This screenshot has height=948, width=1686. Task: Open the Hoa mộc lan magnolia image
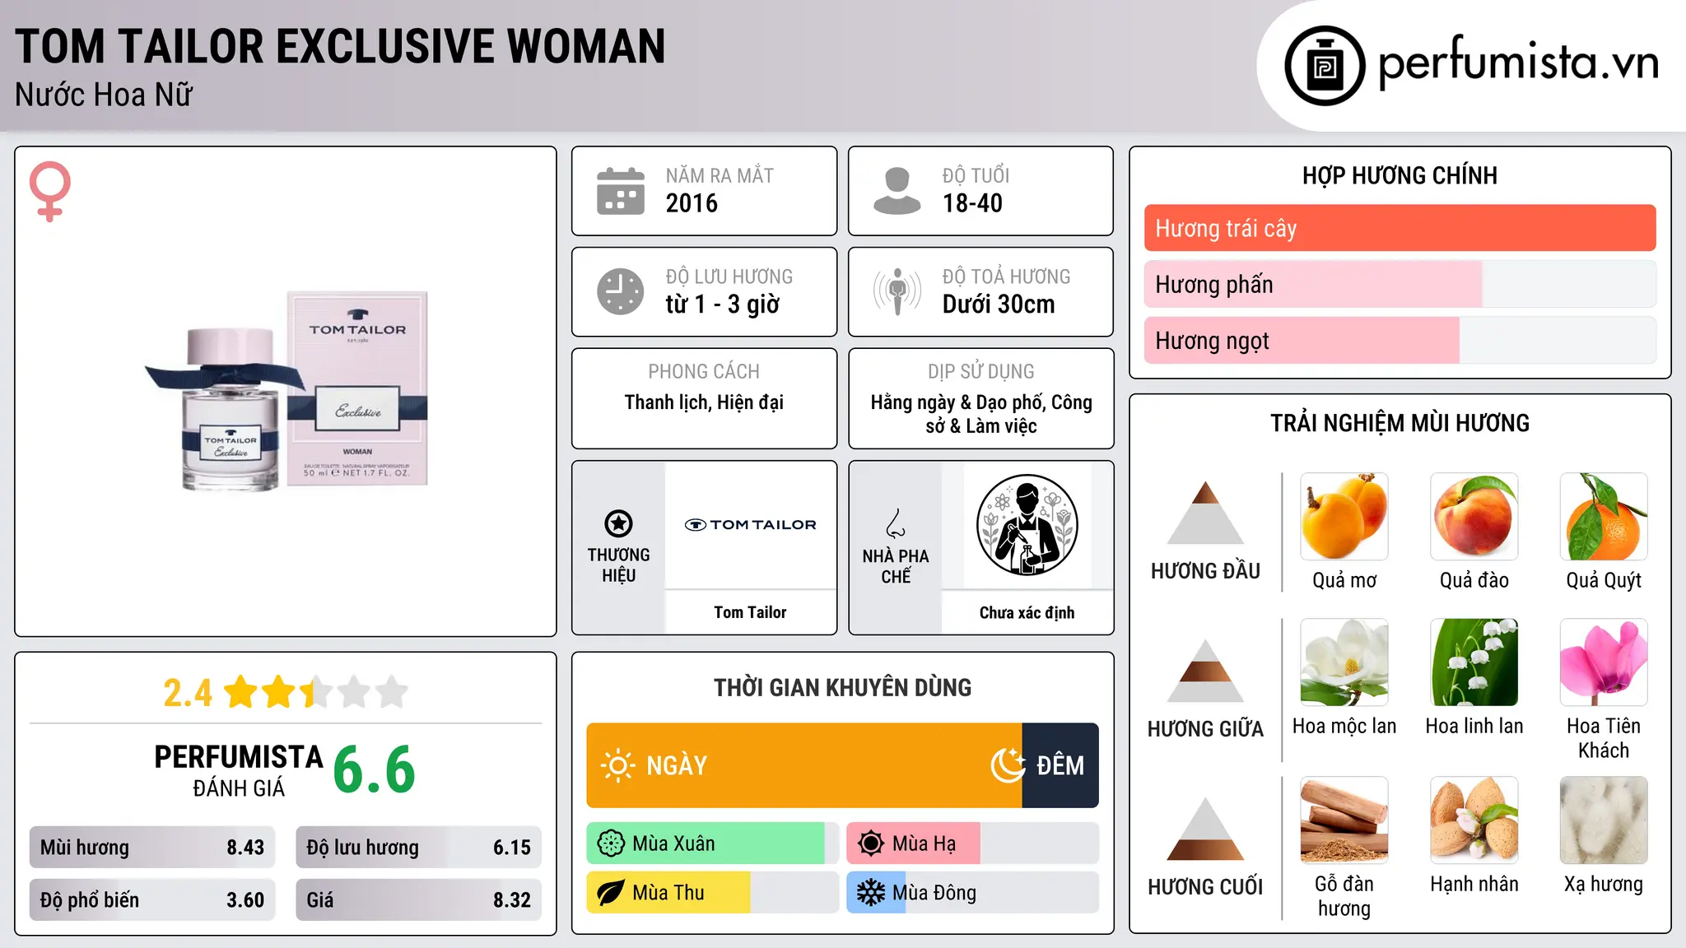click(x=1344, y=662)
